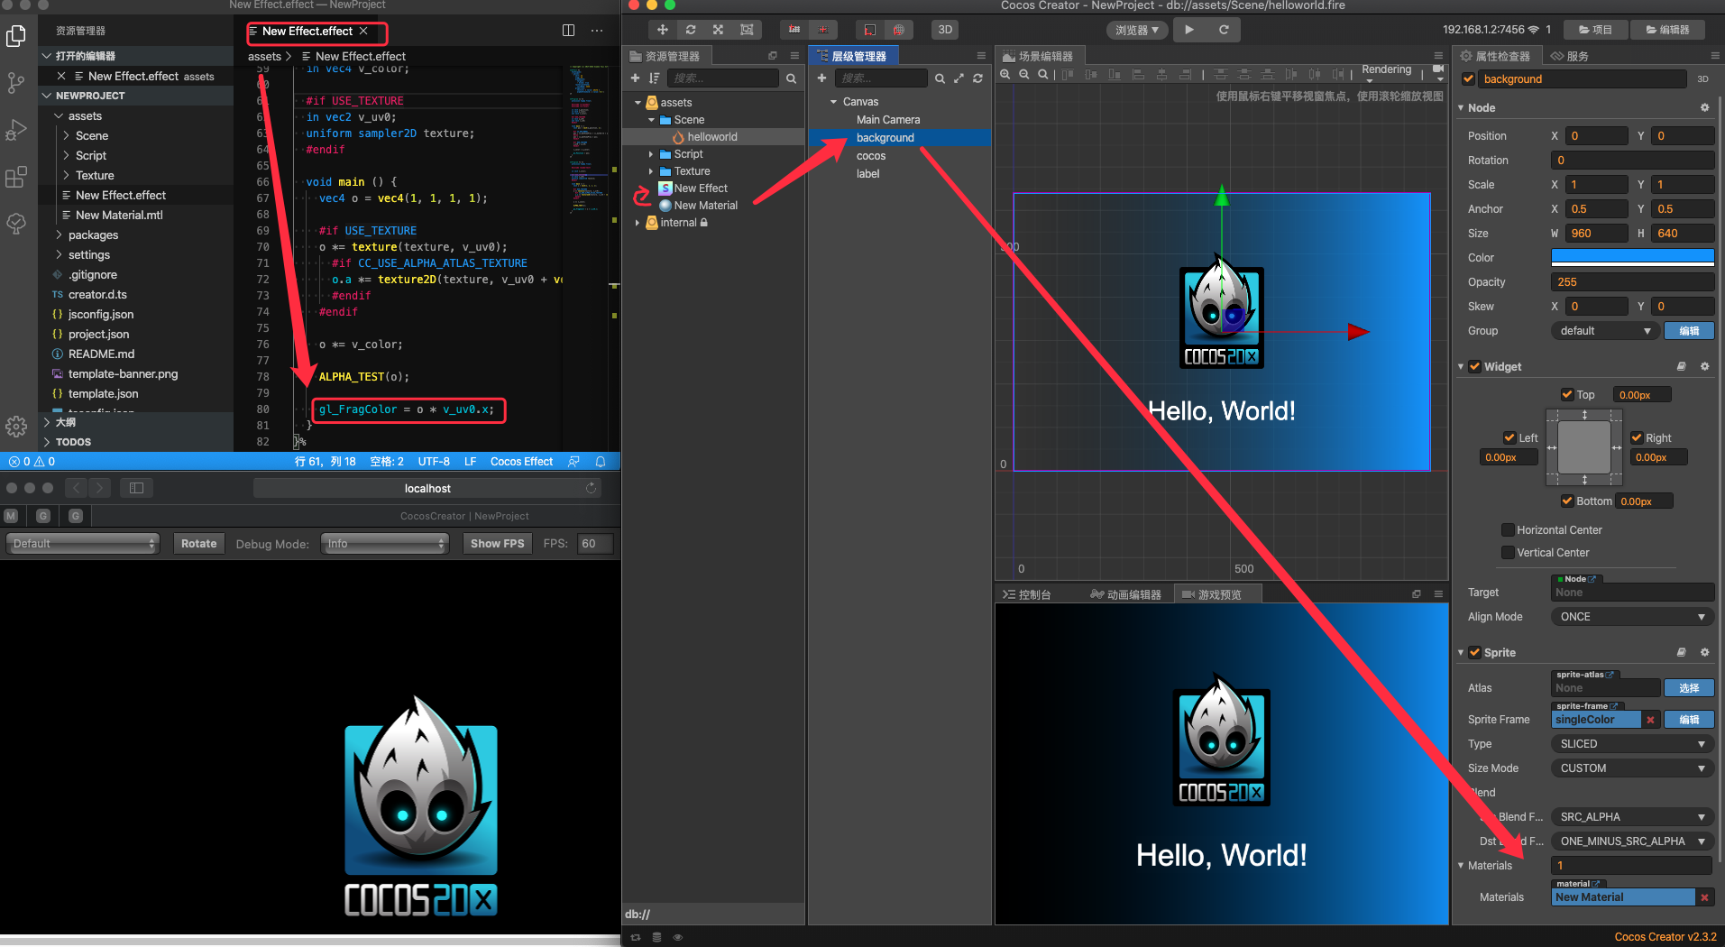Refresh the preview with reload button
The width and height of the screenshot is (1725, 947).
(x=1224, y=30)
